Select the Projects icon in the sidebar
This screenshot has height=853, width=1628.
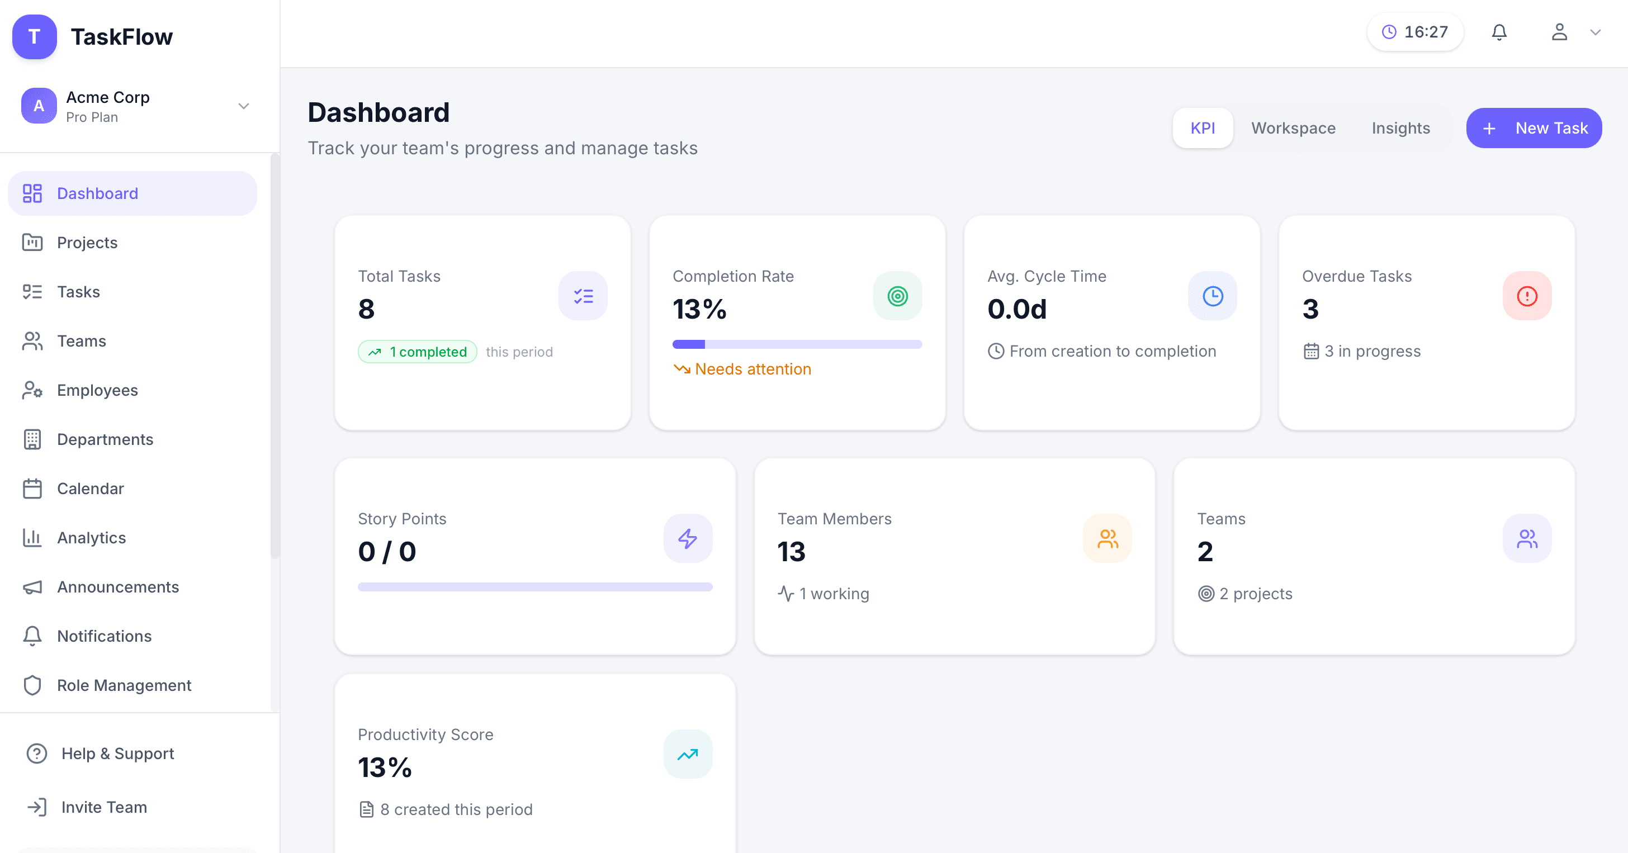(32, 242)
